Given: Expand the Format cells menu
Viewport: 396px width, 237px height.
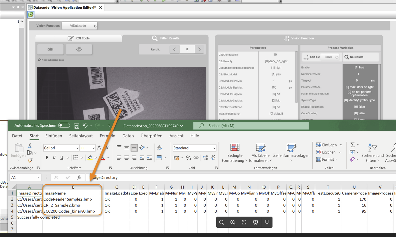Looking at the screenshot, I should [x=327, y=160].
